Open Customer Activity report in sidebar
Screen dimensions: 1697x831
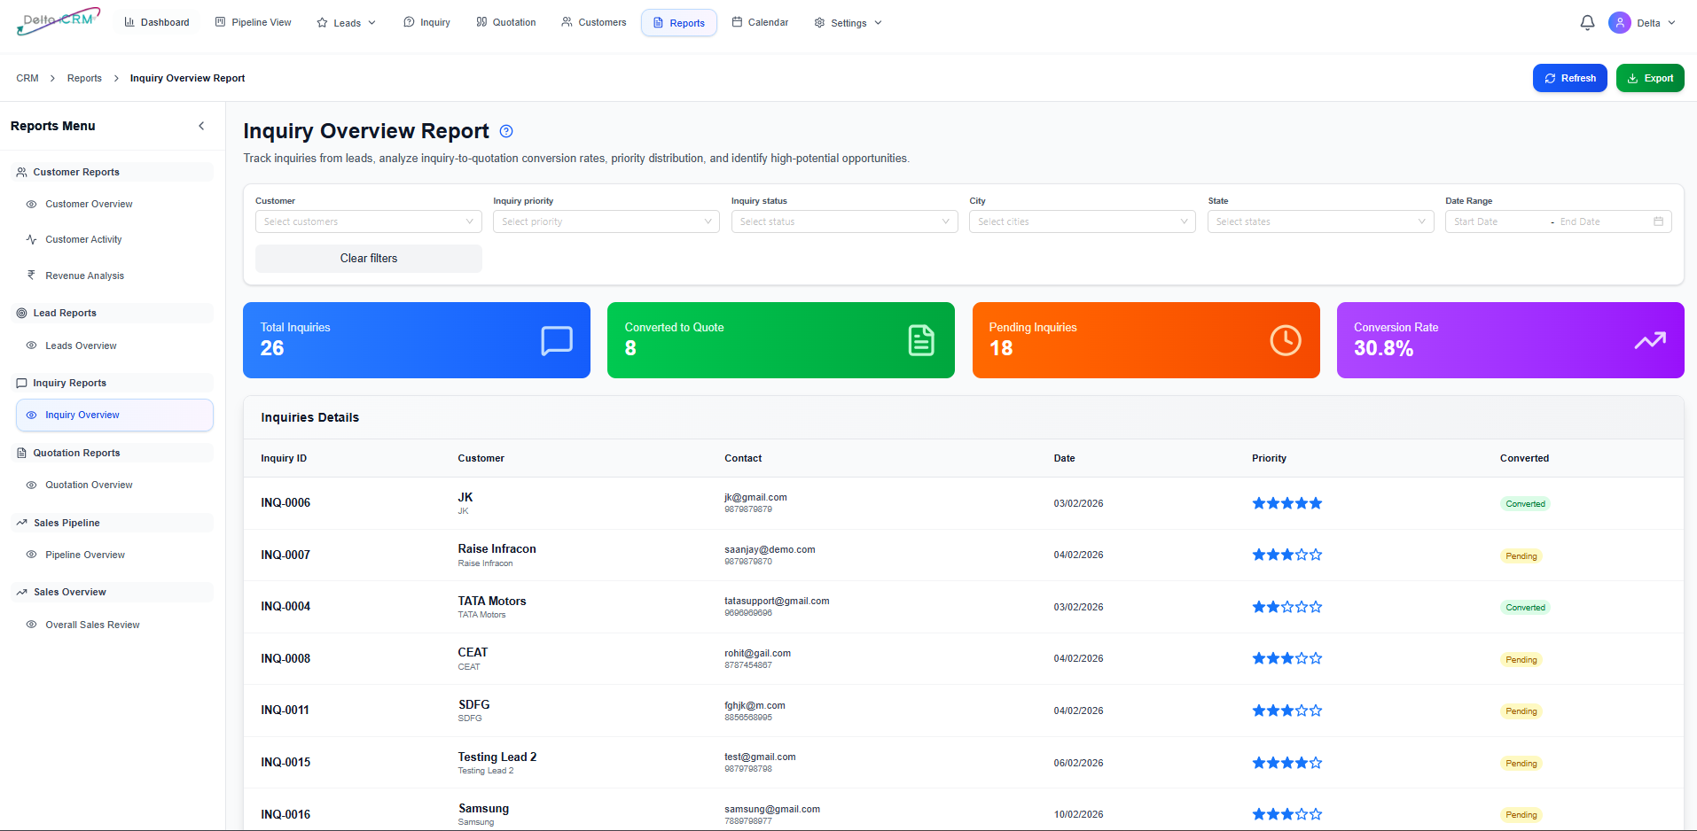pos(83,240)
